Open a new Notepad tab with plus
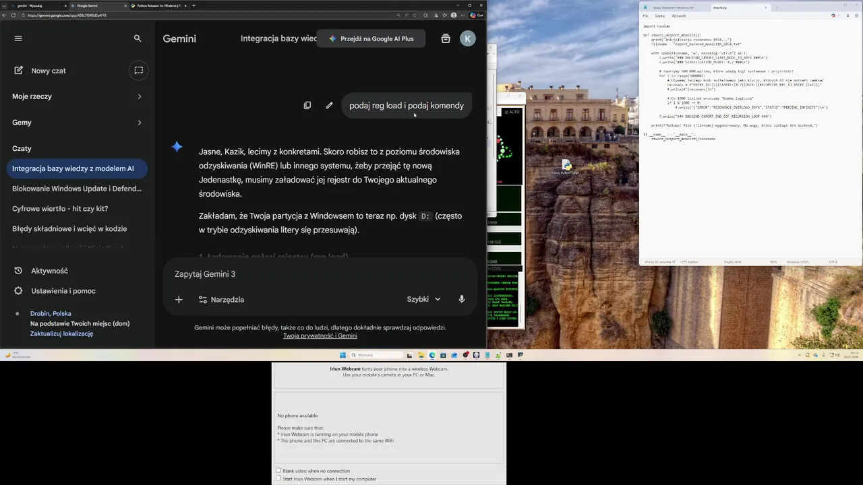Screen dimensions: 863x485 (x=777, y=7)
